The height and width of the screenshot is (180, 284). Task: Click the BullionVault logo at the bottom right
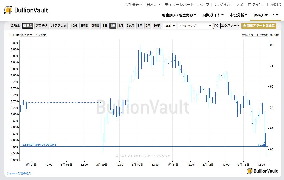[x=262, y=171]
